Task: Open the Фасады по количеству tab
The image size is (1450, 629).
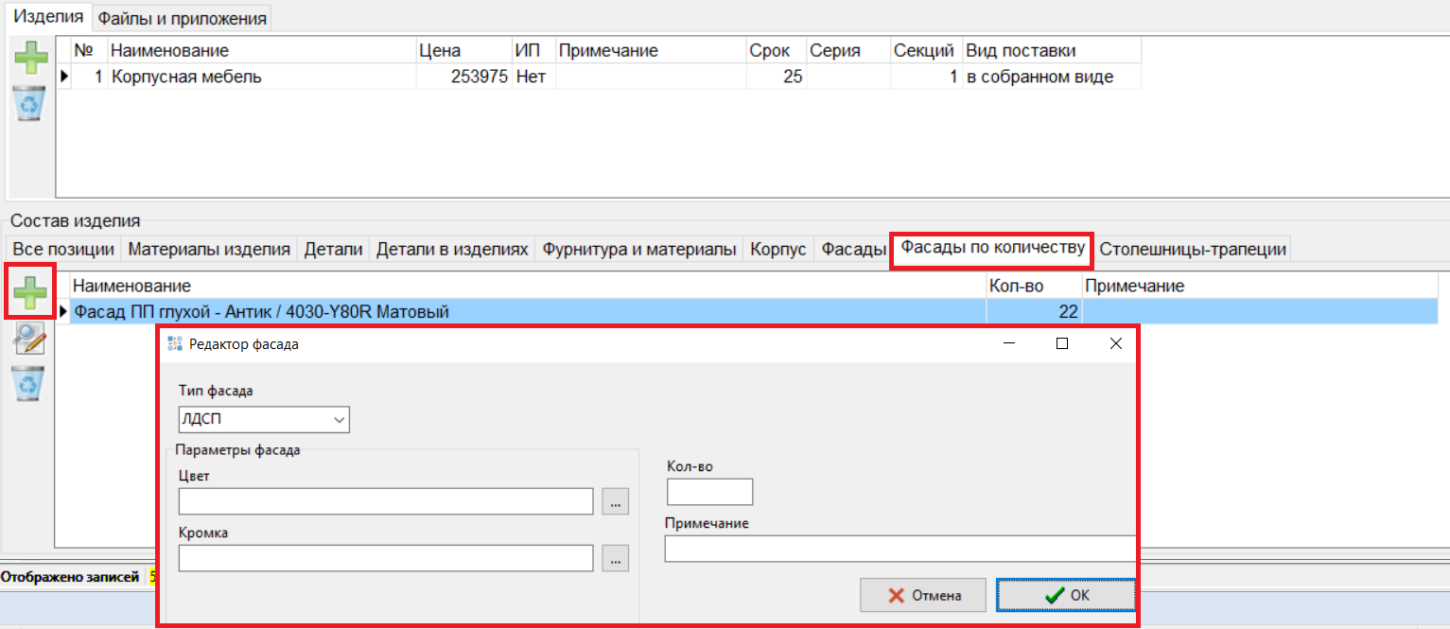Action: pyautogui.click(x=991, y=248)
